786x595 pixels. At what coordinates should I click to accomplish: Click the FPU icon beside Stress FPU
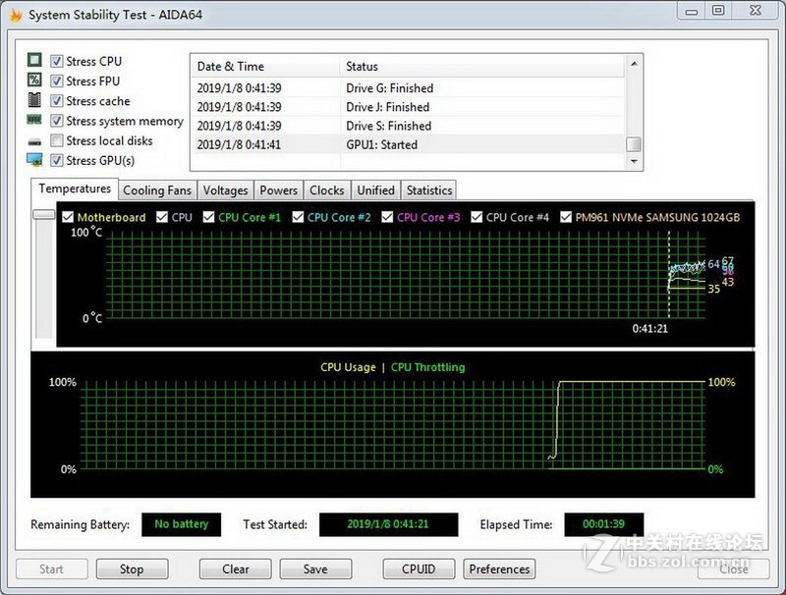[35, 81]
